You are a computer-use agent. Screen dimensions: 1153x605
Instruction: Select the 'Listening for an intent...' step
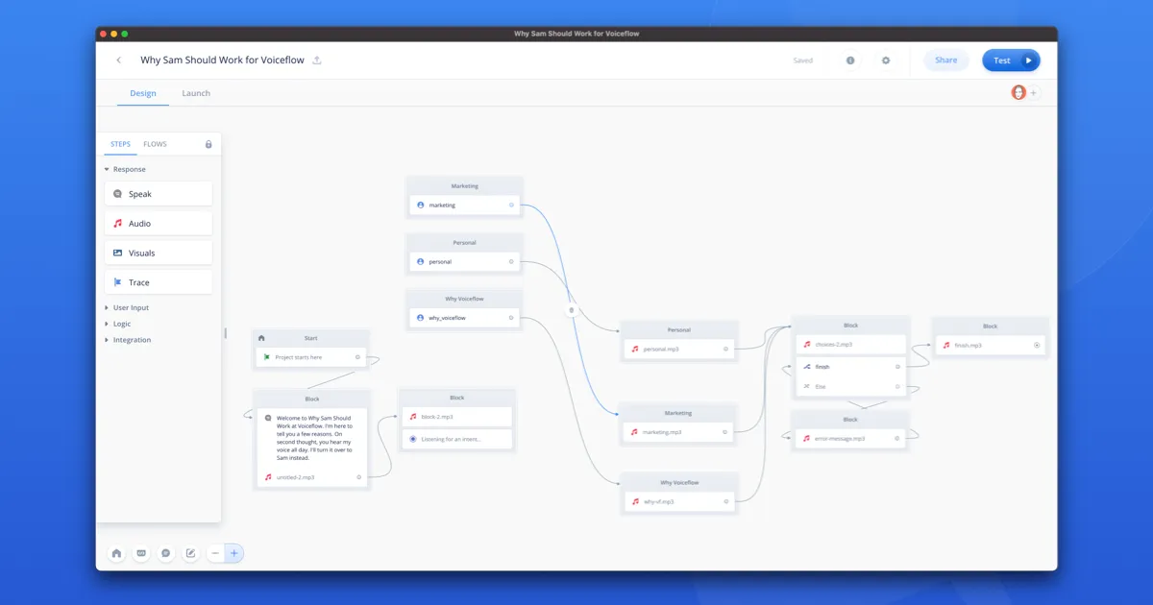[457, 439]
